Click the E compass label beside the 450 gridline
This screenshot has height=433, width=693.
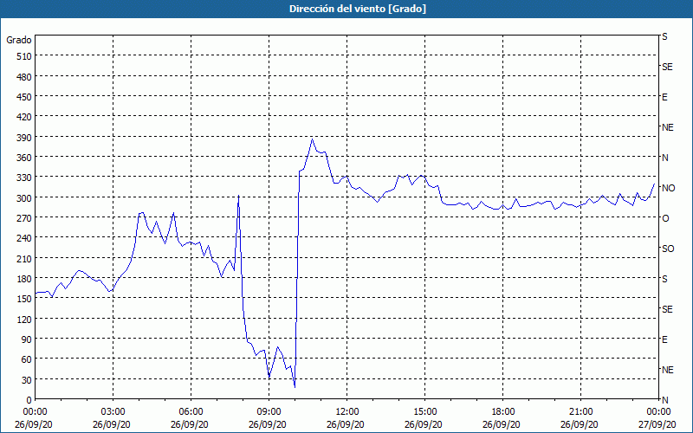click(664, 97)
